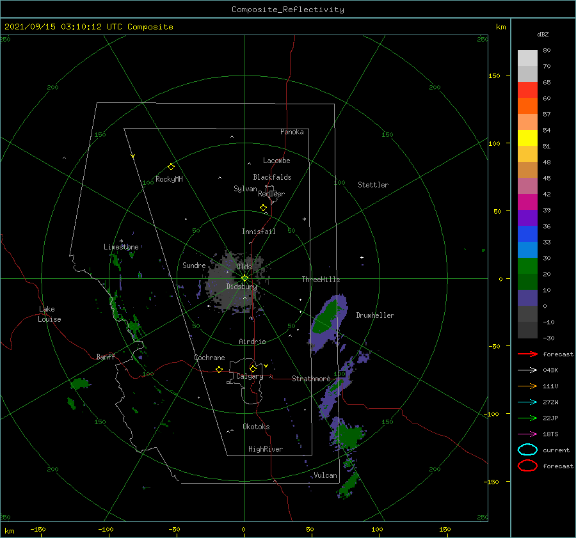This screenshot has width=576, height=538.
Task: Click the bright yellow 54-51 dBZ swatch
Action: click(527, 138)
